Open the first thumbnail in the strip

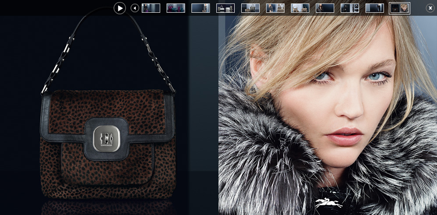[x=151, y=8]
